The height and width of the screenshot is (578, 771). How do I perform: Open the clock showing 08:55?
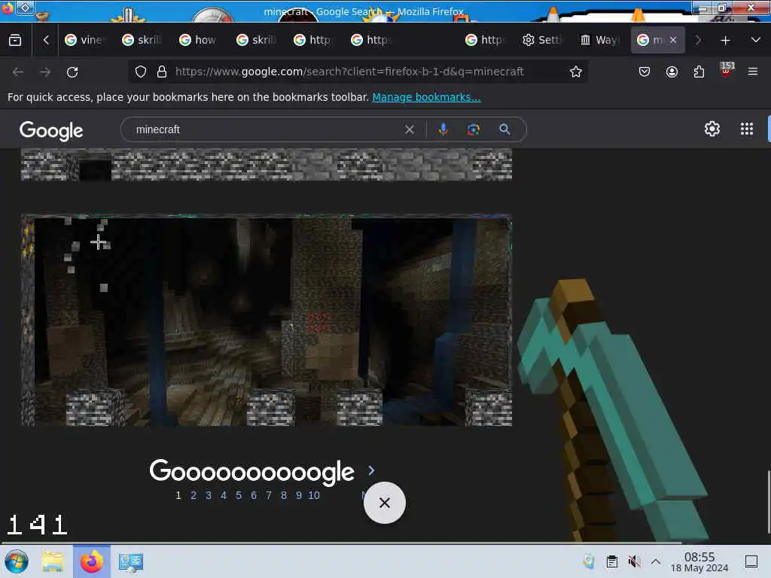tap(699, 561)
